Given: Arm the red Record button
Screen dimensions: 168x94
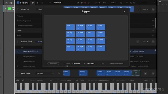Looking at the screenshot, I should pyautogui.click(x=85, y=3).
